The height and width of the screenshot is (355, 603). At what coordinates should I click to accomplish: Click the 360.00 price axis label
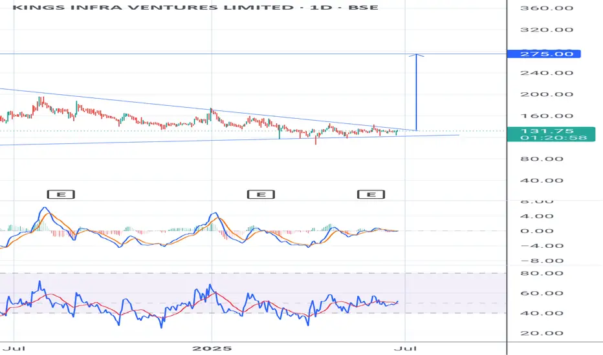click(x=547, y=8)
